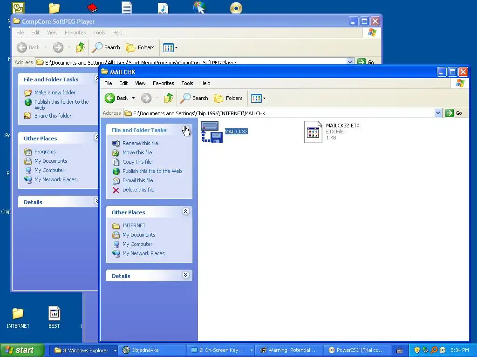Open My Computer in CompCore sidebar
The width and height of the screenshot is (477, 357).
(x=49, y=170)
